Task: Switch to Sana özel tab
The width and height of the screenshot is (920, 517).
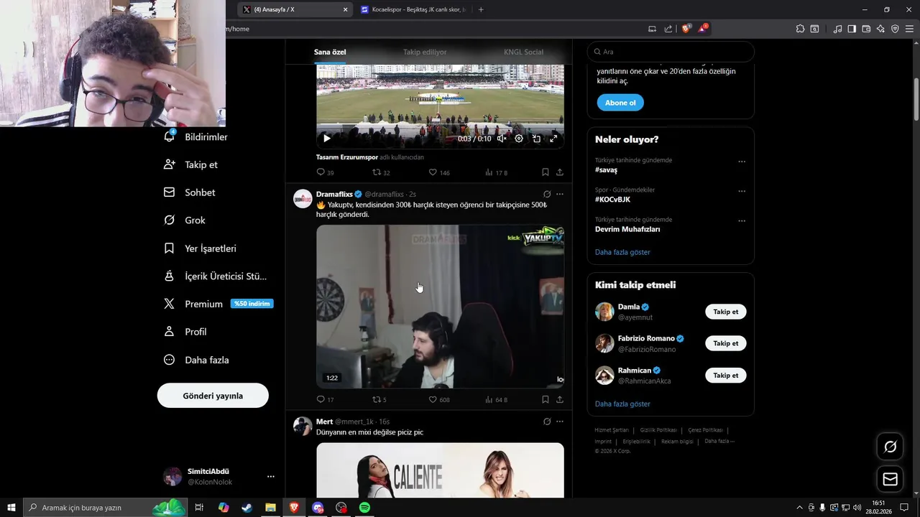Action: pyautogui.click(x=330, y=52)
